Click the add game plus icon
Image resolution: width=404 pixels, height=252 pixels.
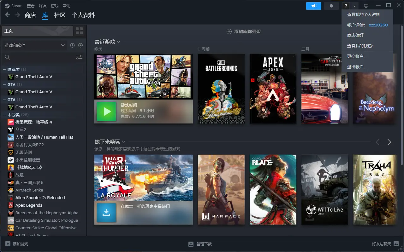(x=8, y=244)
